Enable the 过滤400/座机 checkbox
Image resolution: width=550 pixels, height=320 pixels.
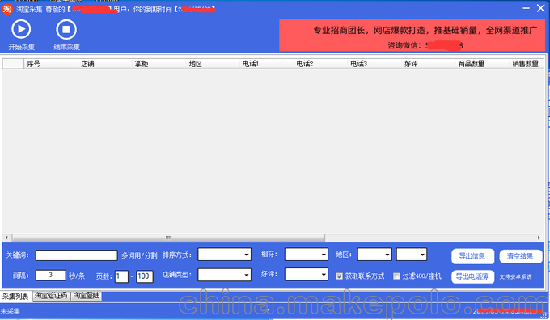396,276
